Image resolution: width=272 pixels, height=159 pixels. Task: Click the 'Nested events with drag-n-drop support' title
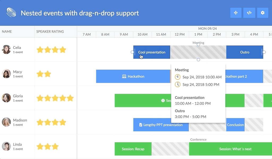[80, 13]
